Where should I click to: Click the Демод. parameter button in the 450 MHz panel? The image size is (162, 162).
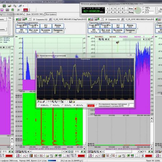(x=58, y=26)
